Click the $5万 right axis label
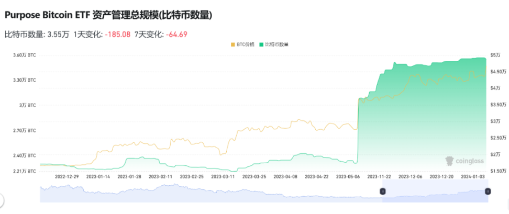 click(494, 55)
